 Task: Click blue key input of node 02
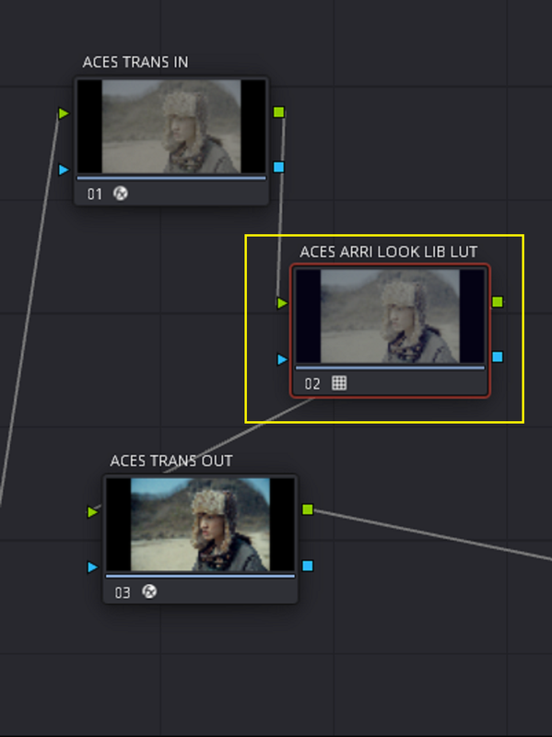tap(282, 359)
